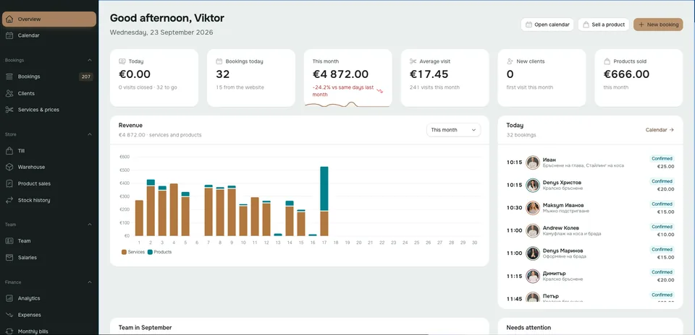Screen dimensions: 695x335
Task: Select Clients in the sidebar
Action: (49, 93)
